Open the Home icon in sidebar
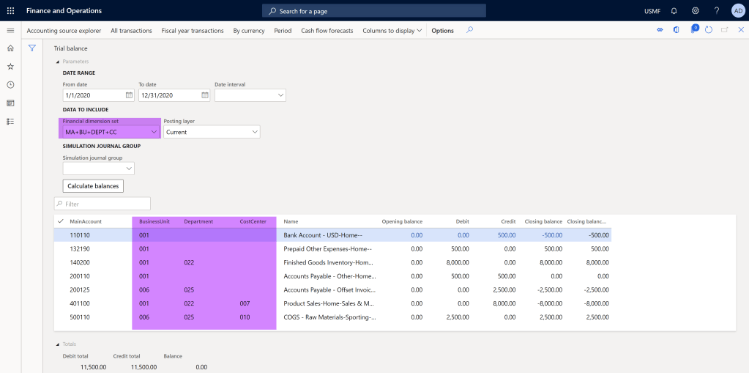The height and width of the screenshot is (373, 749). 10,48
